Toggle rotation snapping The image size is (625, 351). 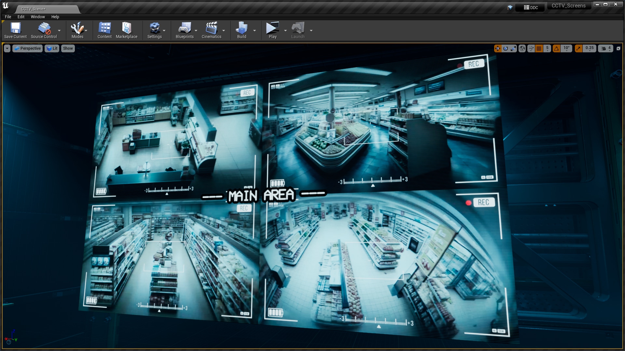pyautogui.click(x=556, y=48)
